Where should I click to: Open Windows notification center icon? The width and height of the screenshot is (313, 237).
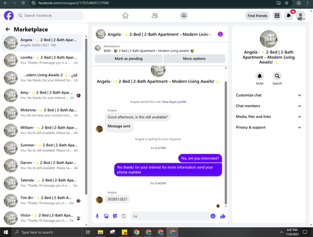[305, 232]
